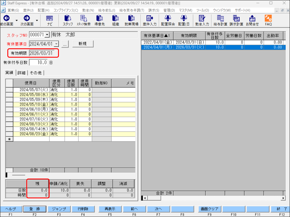This screenshot has height=217, width=290.
Task: Select usage row 2024/05/07(火)
Action: click(x=71, y=90)
